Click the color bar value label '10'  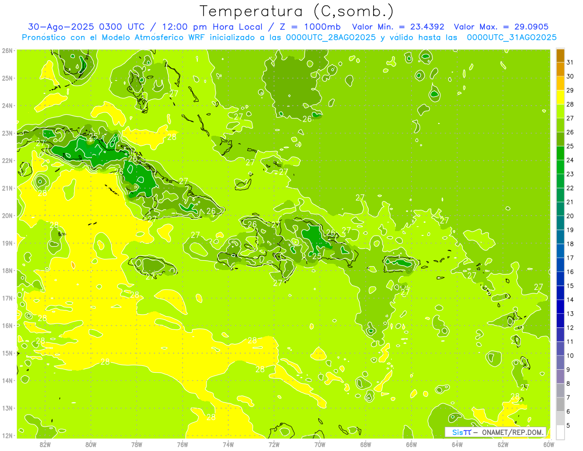570,356
